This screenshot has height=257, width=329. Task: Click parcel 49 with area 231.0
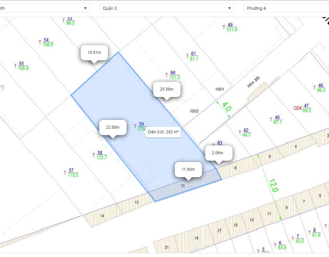[x=231, y=27]
